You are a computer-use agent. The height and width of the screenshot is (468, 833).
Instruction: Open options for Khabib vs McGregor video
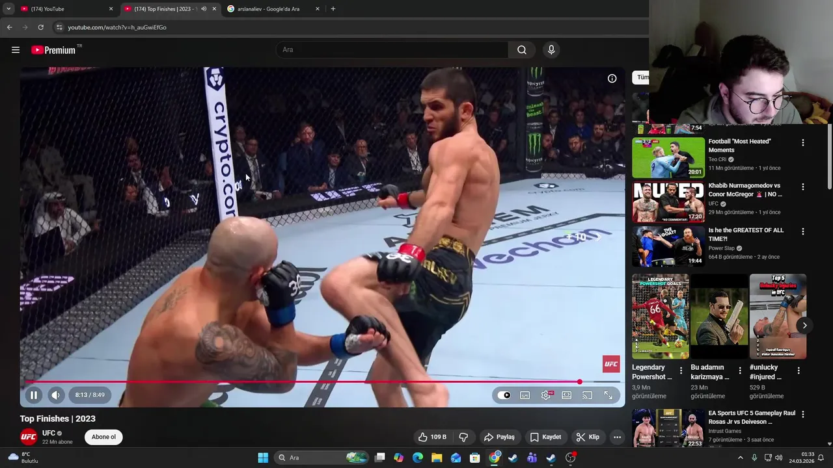(x=802, y=187)
